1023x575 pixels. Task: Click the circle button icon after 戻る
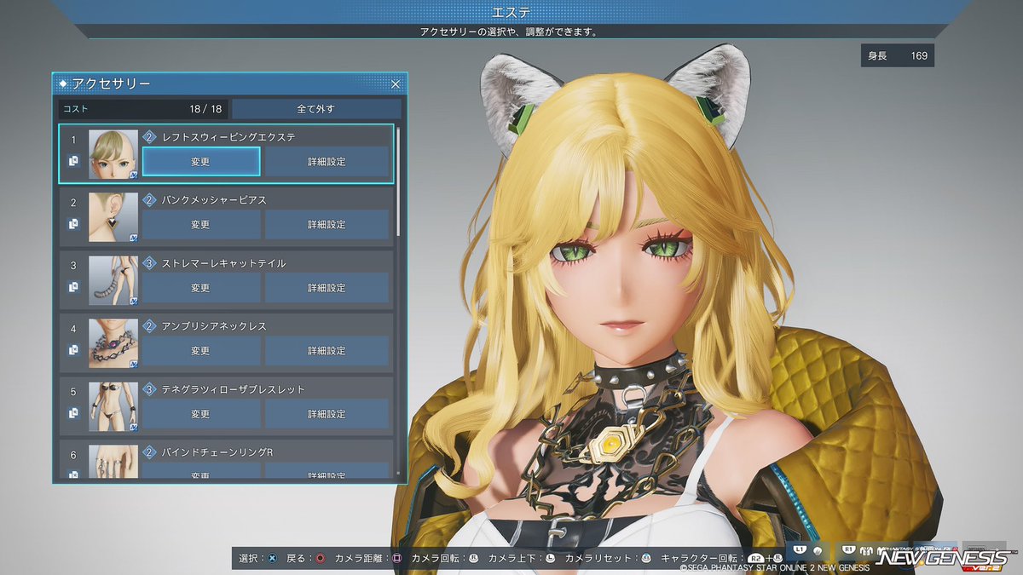click(320, 559)
